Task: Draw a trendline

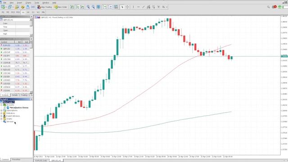Action: pyautogui.click(x=144, y=7)
